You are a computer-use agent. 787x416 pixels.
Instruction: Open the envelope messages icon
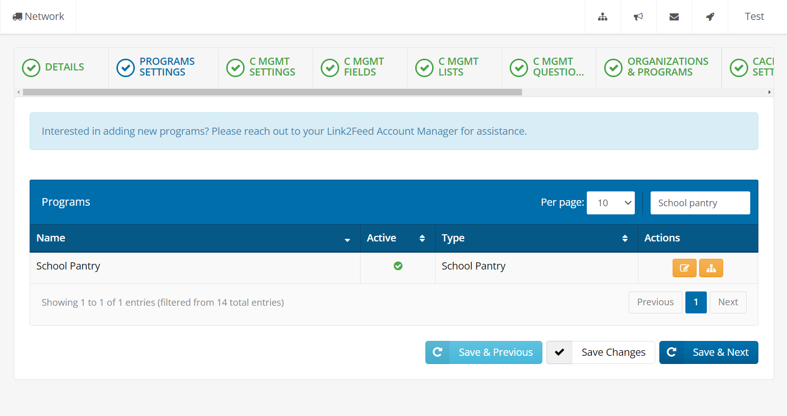[674, 17]
